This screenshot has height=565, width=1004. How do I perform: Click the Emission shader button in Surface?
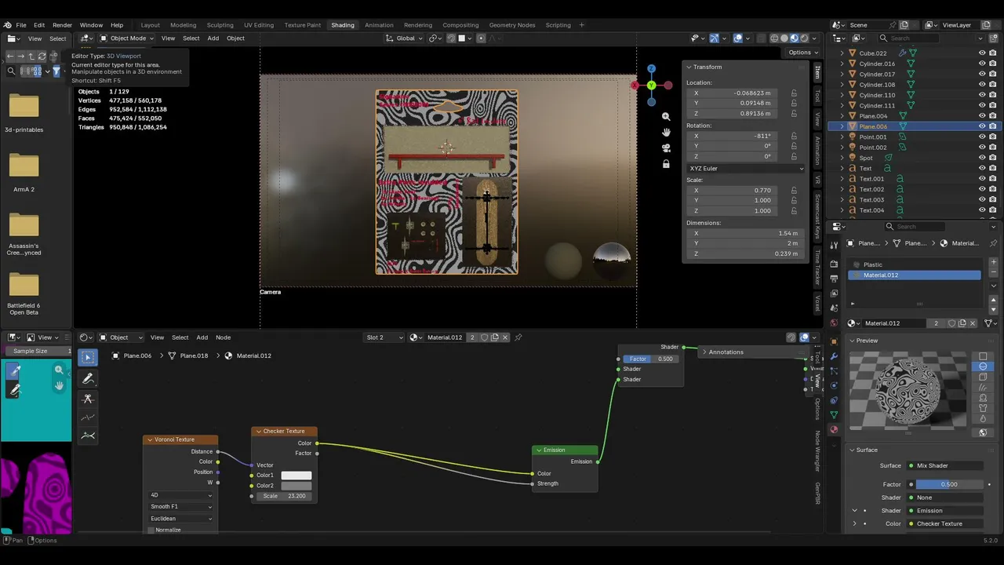[x=945, y=510]
